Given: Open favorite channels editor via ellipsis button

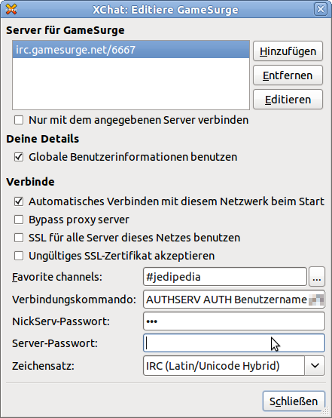Looking at the screenshot, I should (x=317, y=277).
